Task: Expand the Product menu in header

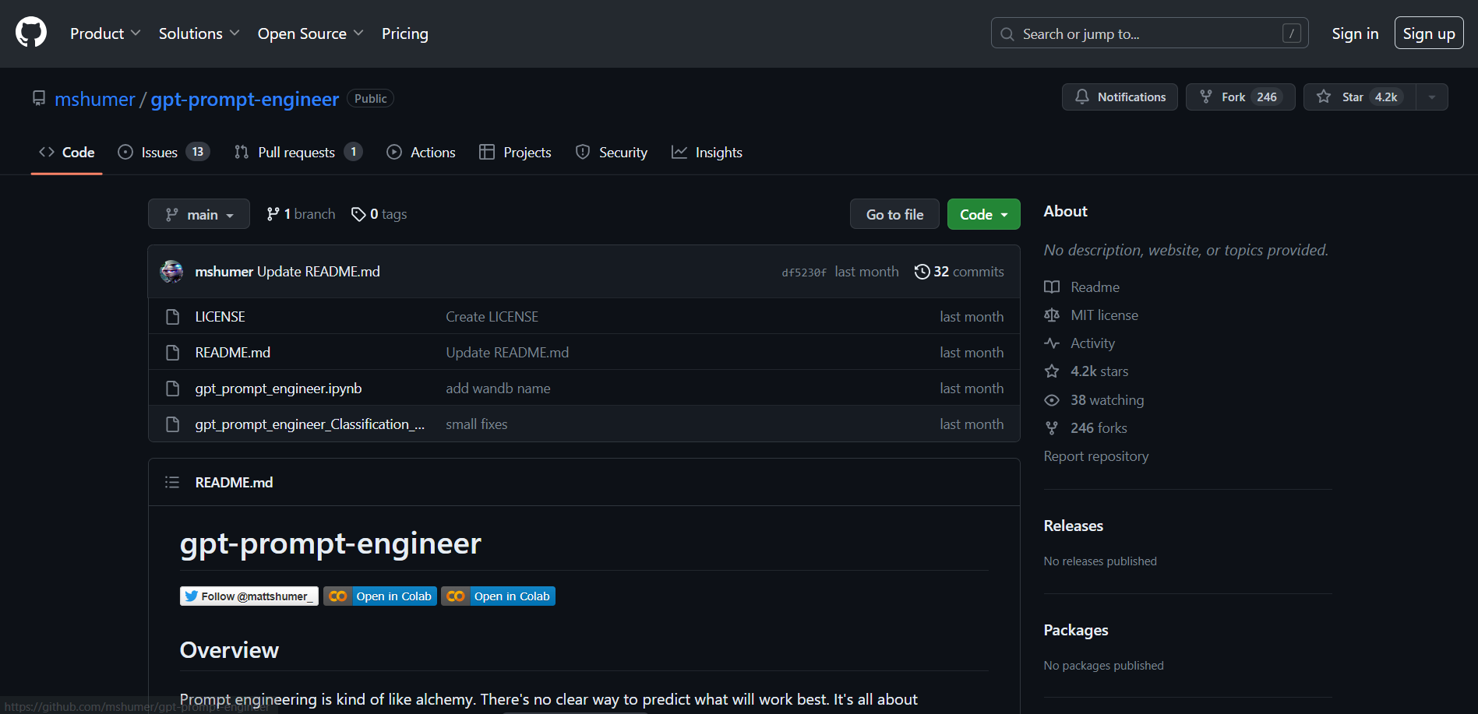Action: tap(105, 33)
